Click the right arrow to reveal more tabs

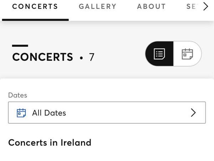tap(206, 6)
